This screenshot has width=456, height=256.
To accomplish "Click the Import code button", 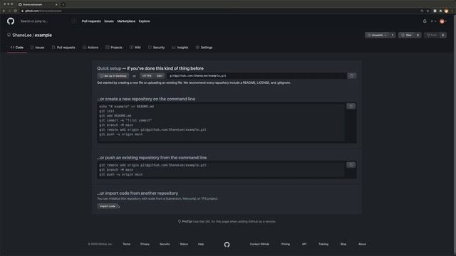I will 108,206.
